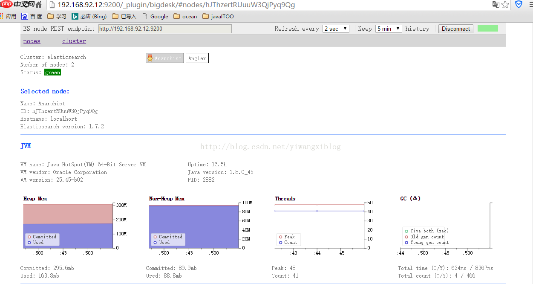
Task: Click the ES node REST endpoint field
Action: pyautogui.click(x=165, y=29)
